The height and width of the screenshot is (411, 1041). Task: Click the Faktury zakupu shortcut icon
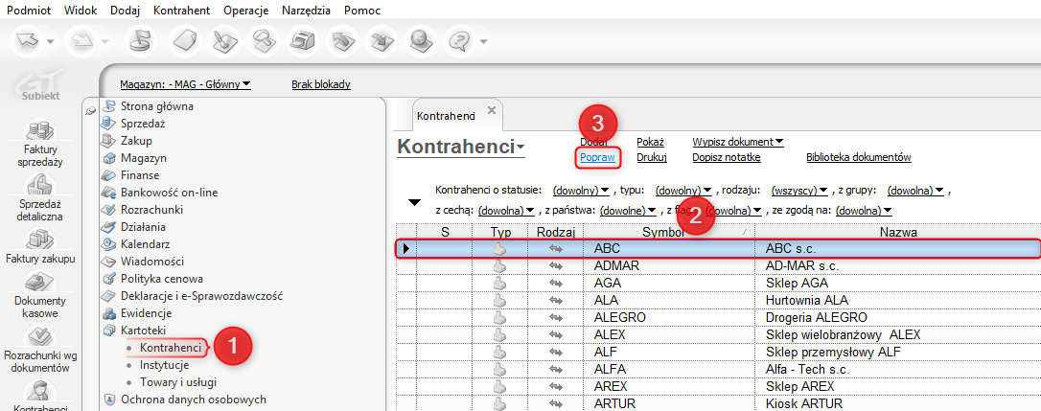click(40, 240)
